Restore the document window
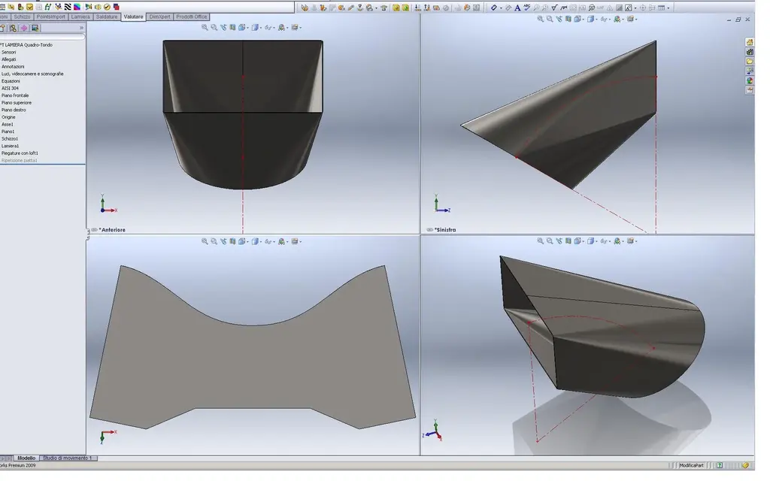The image size is (770, 481). pos(738,19)
